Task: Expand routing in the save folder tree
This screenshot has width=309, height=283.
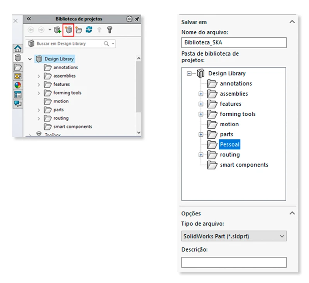Action: click(x=200, y=155)
